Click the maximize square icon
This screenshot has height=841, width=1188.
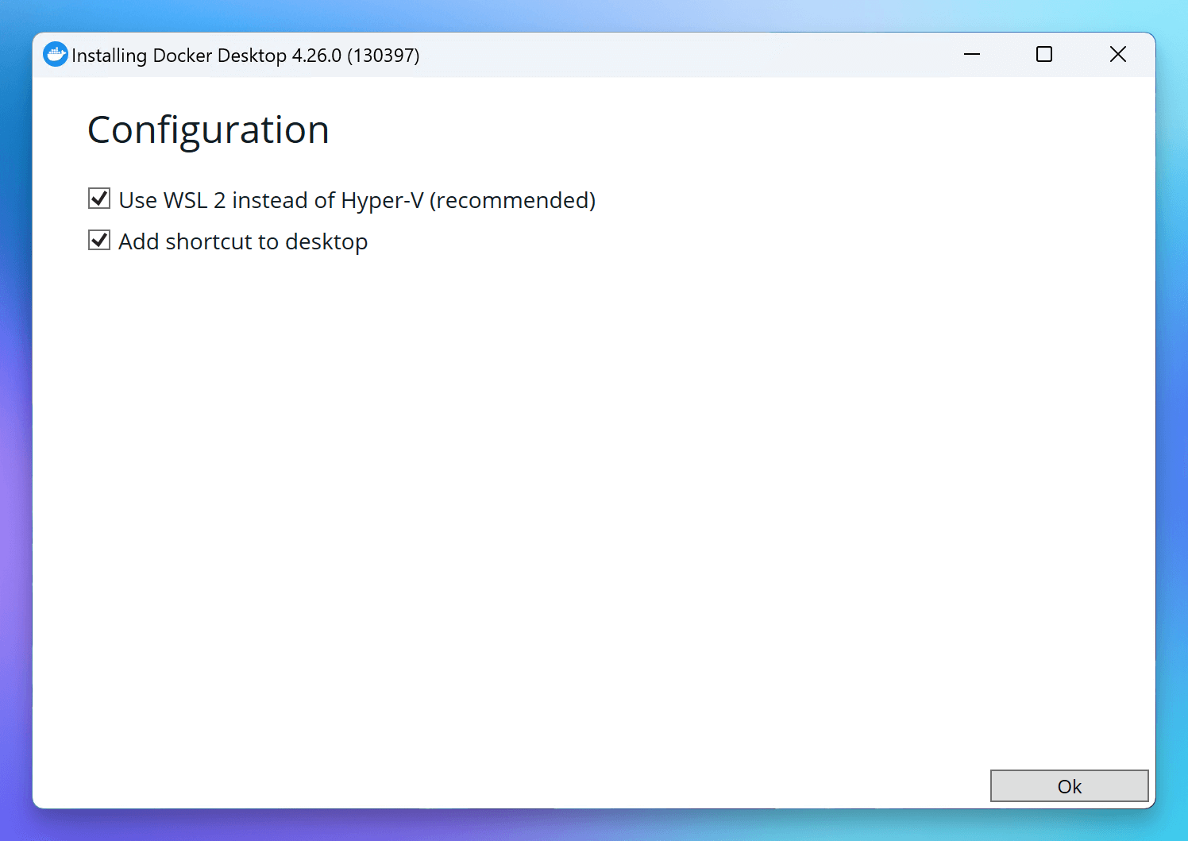pyautogui.click(x=1043, y=54)
